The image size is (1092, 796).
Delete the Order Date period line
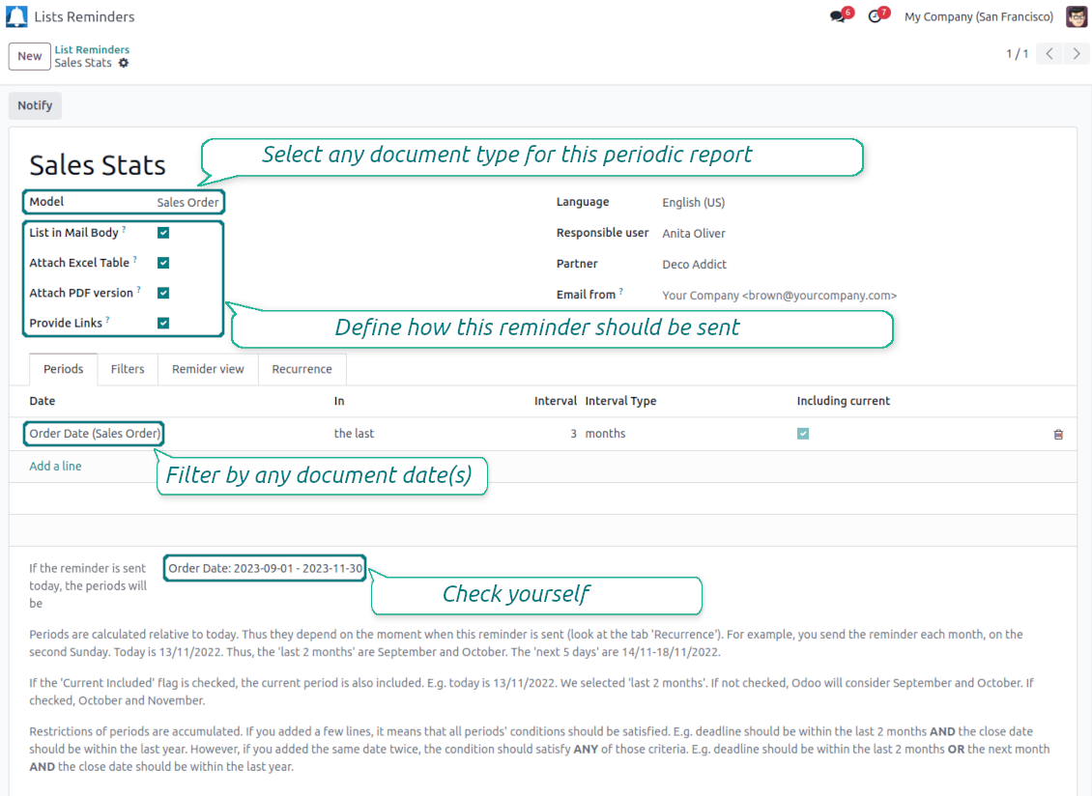coord(1058,434)
